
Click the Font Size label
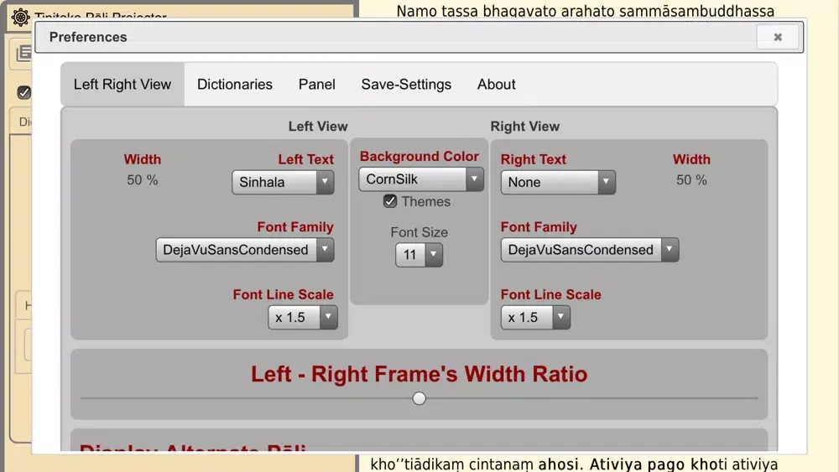pos(419,232)
